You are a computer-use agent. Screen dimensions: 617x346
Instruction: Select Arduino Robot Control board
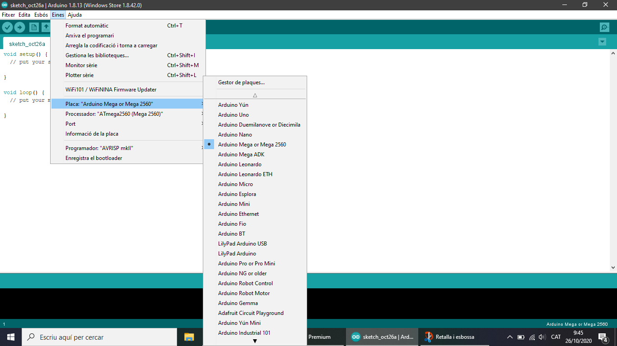pos(255,283)
